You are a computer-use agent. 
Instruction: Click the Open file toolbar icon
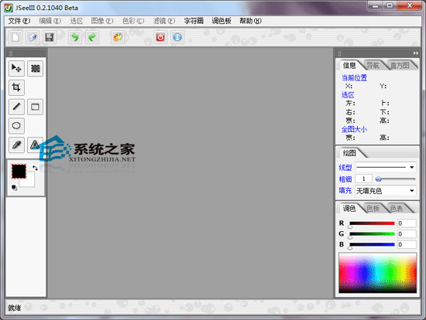tap(33, 37)
